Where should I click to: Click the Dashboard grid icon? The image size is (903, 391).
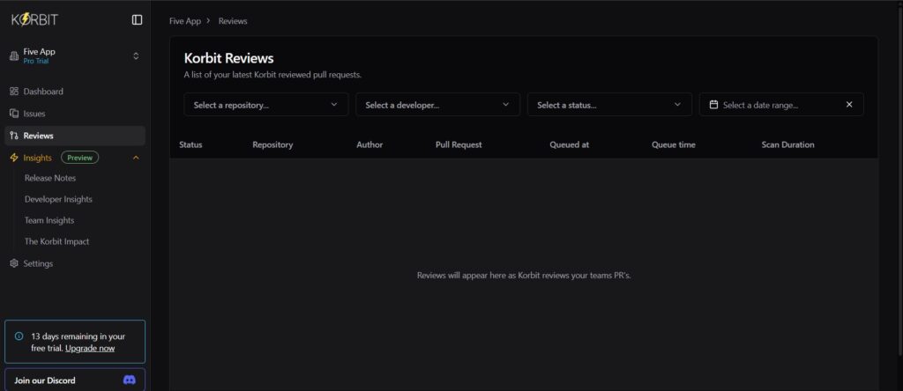coord(14,92)
